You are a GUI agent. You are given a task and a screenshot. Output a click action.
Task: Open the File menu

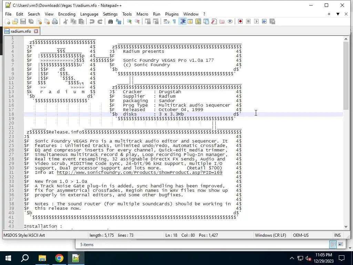[8, 14]
